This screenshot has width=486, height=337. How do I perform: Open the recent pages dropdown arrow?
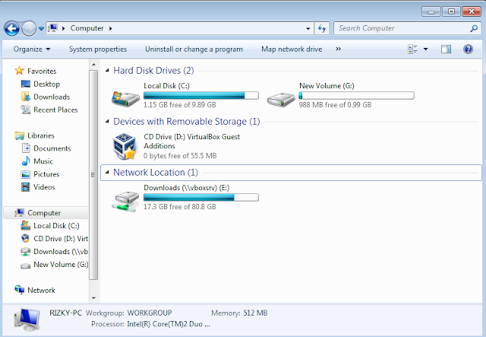(x=41, y=29)
